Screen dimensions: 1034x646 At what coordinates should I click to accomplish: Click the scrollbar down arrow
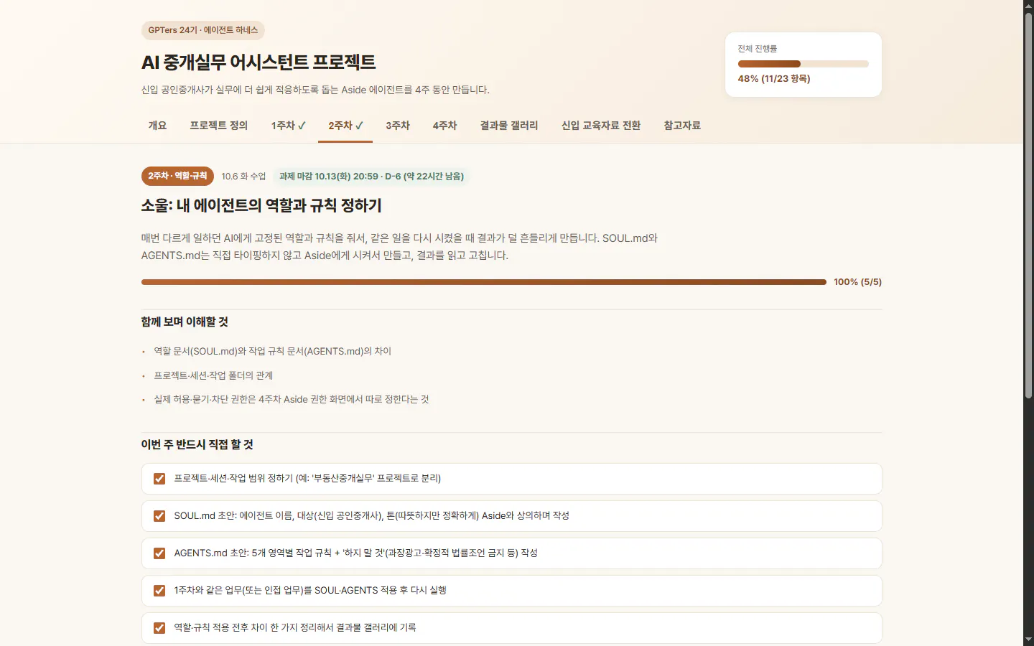(1028, 640)
